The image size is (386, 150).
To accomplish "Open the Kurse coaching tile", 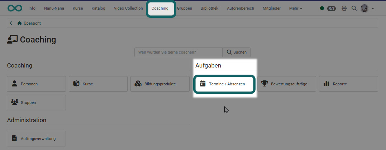I will (x=98, y=84).
